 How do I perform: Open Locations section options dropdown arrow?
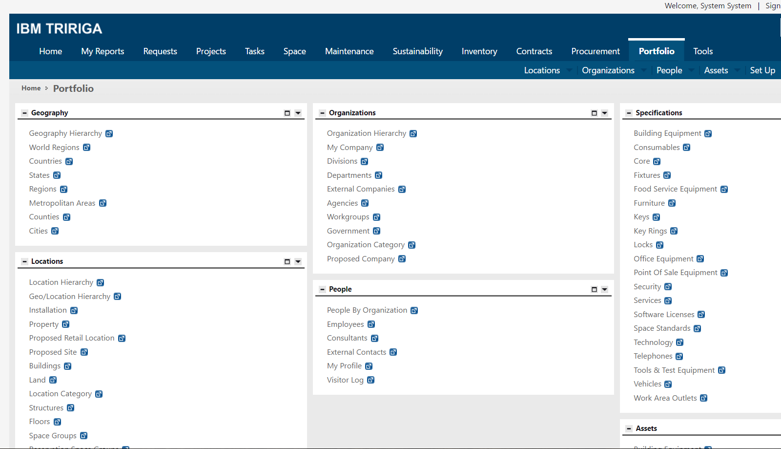click(298, 261)
